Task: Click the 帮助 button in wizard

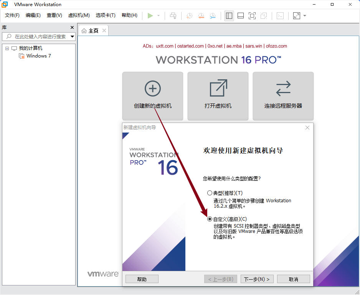Action: pyautogui.click(x=142, y=279)
